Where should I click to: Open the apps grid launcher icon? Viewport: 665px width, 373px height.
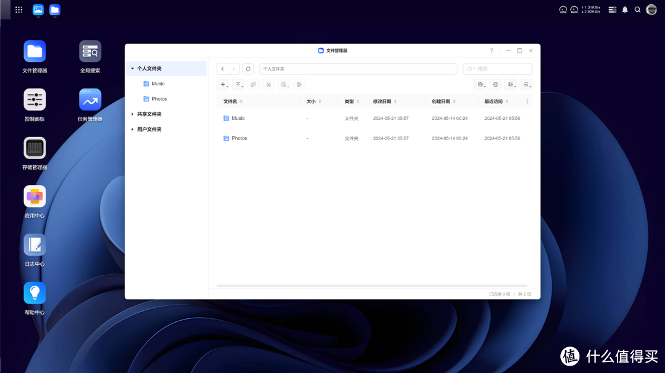[19, 10]
